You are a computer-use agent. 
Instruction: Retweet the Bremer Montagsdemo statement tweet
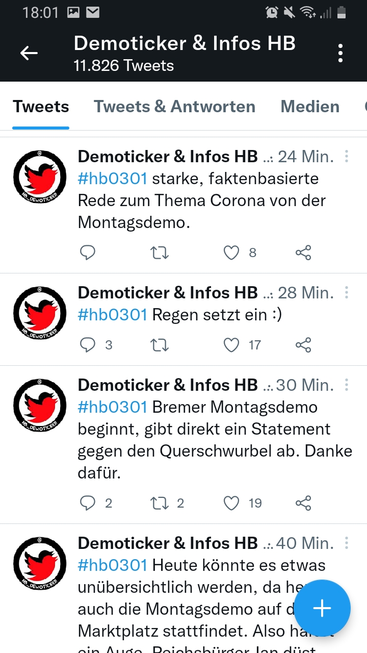[160, 504]
